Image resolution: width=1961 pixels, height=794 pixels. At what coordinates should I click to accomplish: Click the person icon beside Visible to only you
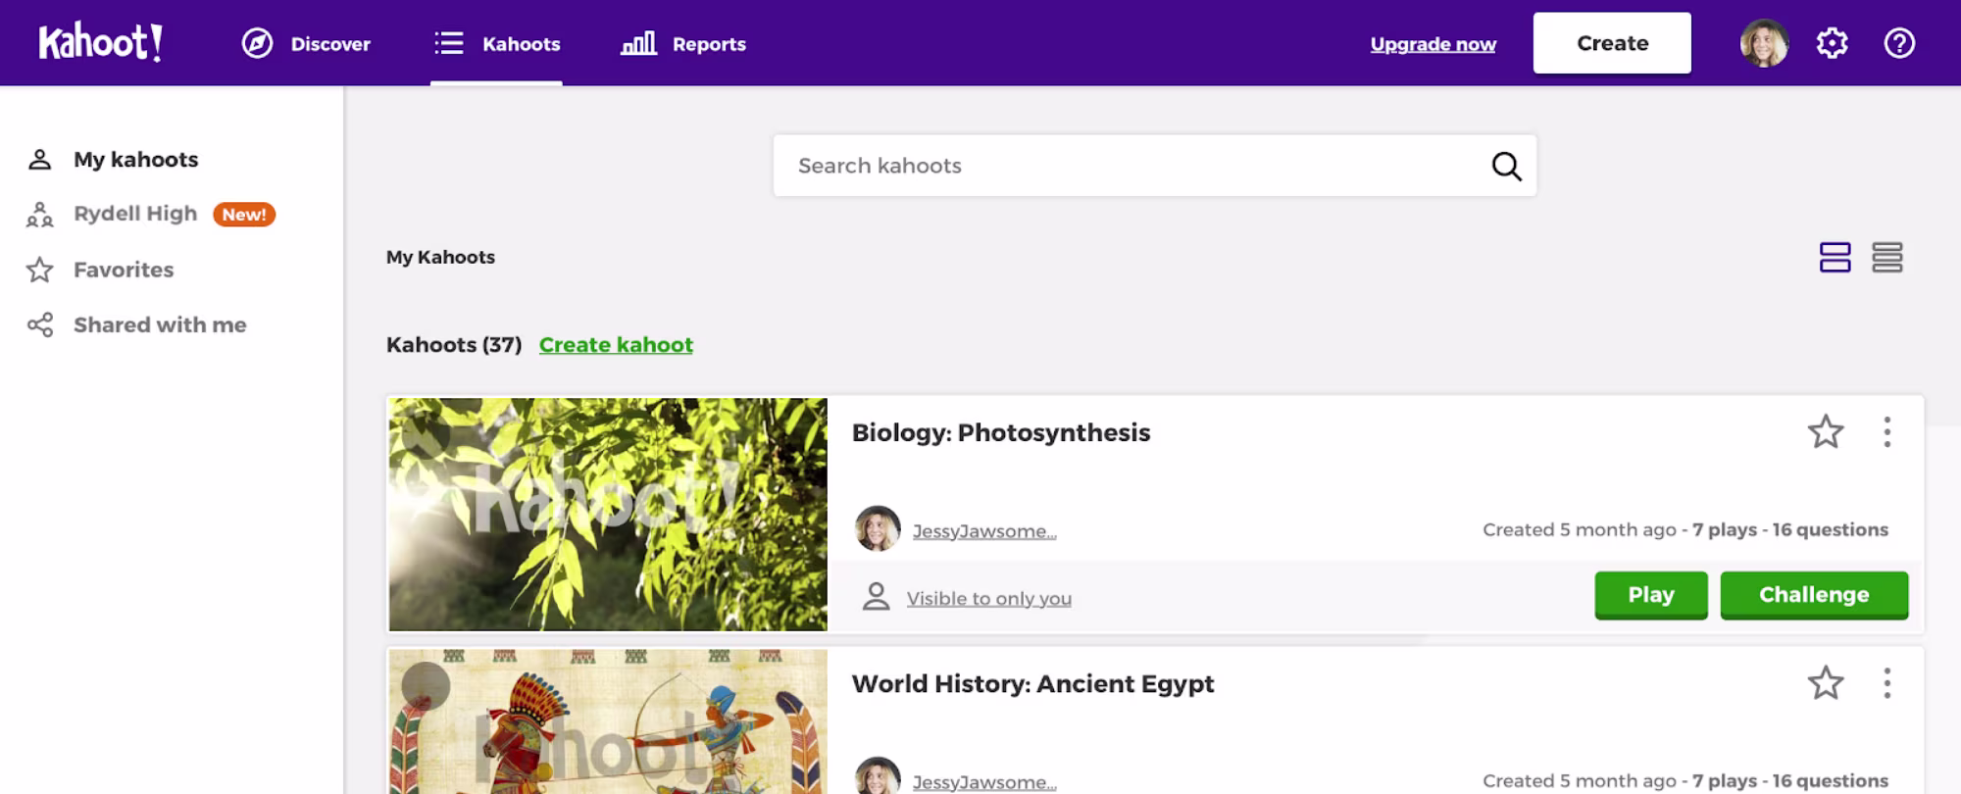point(876,597)
